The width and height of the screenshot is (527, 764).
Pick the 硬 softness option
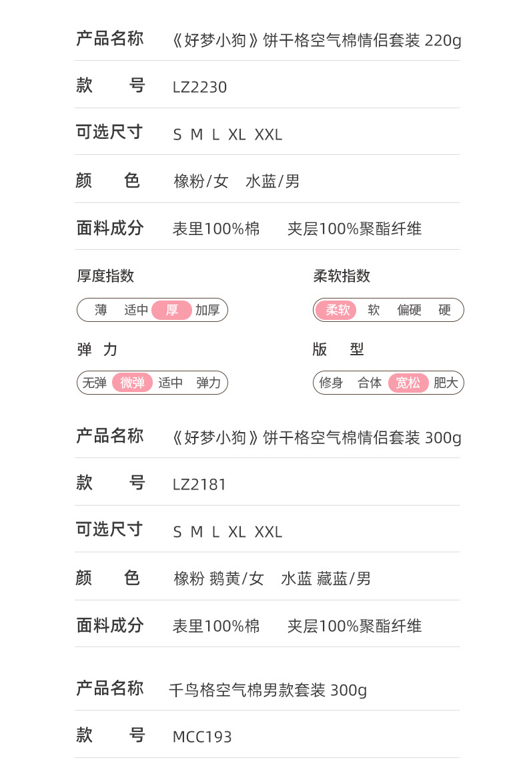click(x=444, y=310)
